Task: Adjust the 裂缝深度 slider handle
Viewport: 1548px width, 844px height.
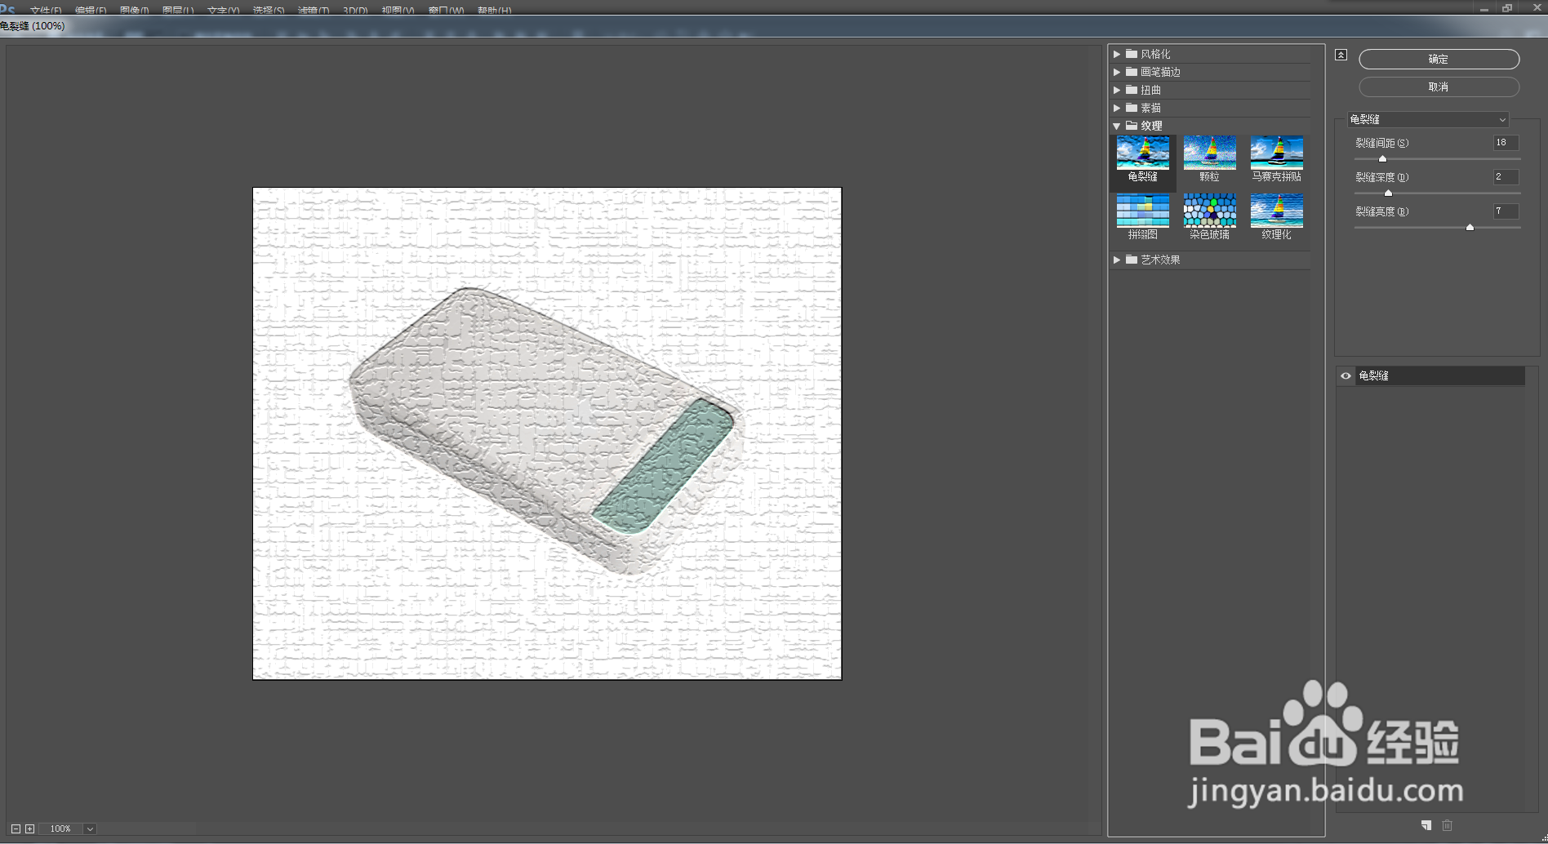Action: tap(1388, 193)
